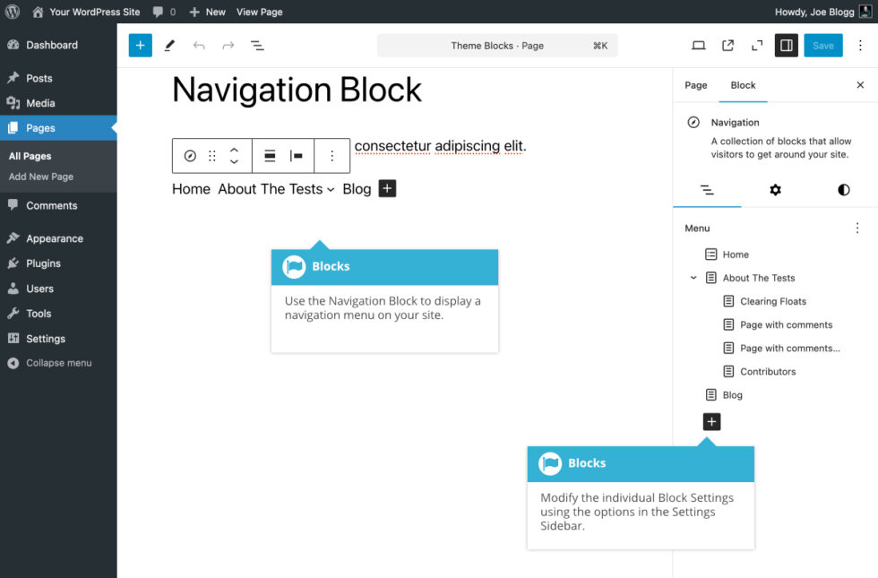The image size is (878, 578).
Task: Click the Navigation compass block icon in toolbar
Action: click(x=190, y=156)
